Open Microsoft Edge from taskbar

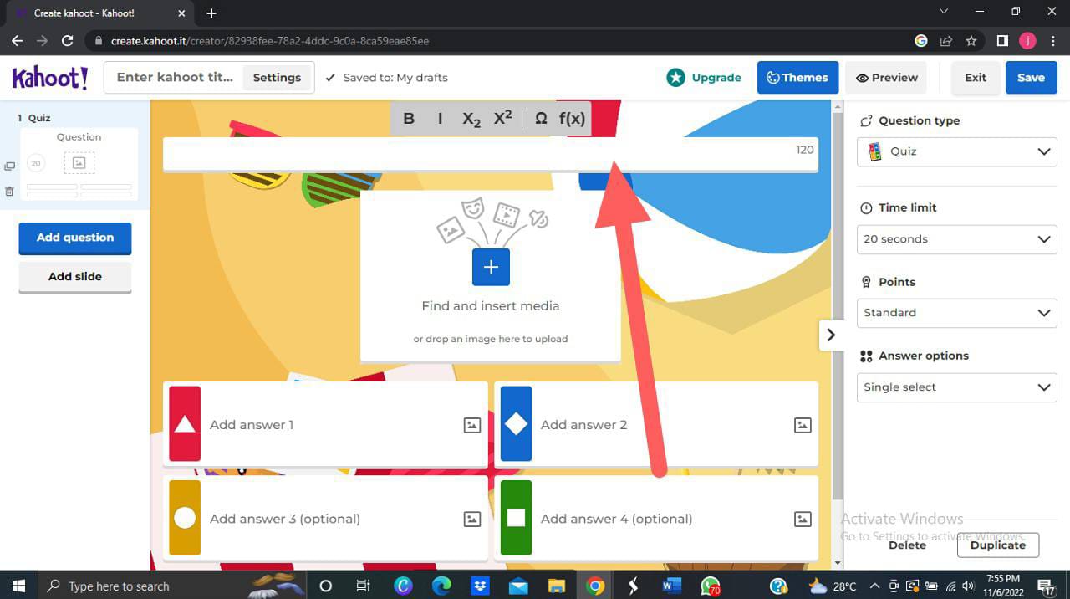point(441,586)
